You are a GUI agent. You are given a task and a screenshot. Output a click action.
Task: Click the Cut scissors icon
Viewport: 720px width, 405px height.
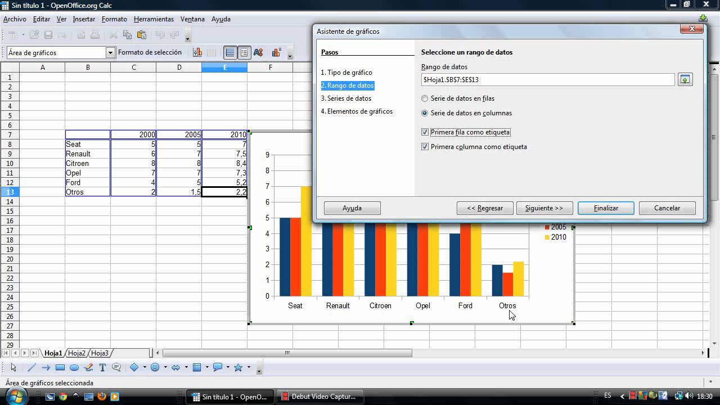tap(113, 35)
